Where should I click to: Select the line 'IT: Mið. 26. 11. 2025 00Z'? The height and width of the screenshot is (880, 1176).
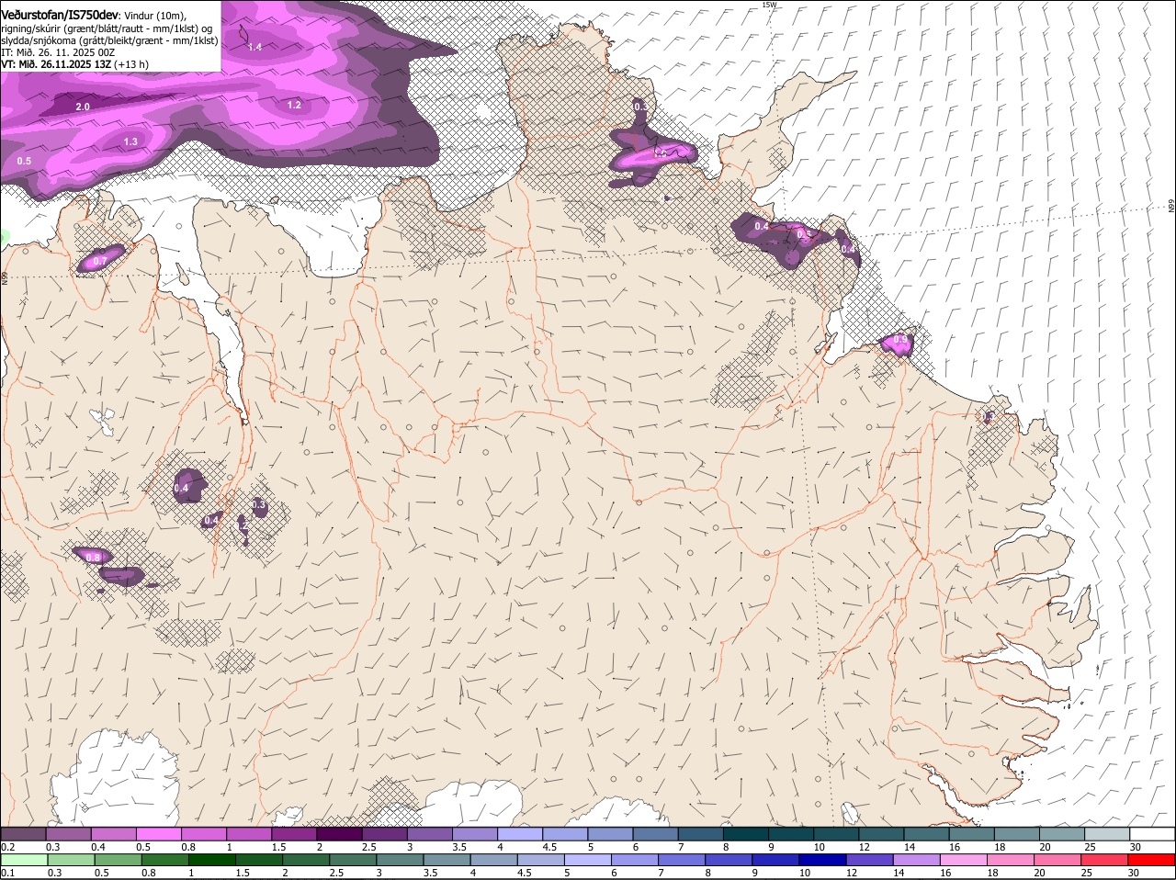[58, 52]
